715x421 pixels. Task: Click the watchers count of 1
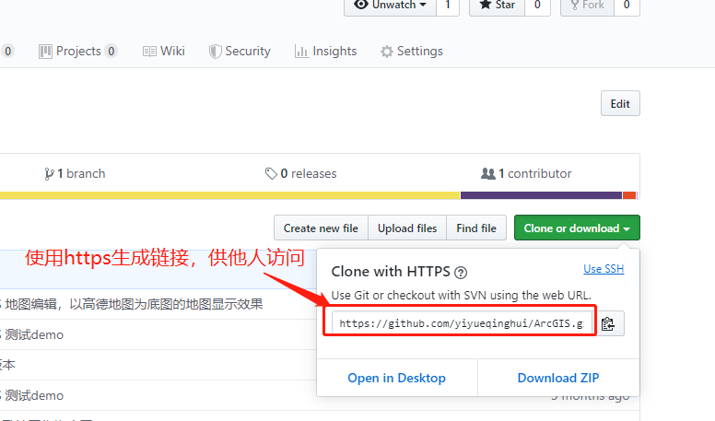tap(448, 6)
